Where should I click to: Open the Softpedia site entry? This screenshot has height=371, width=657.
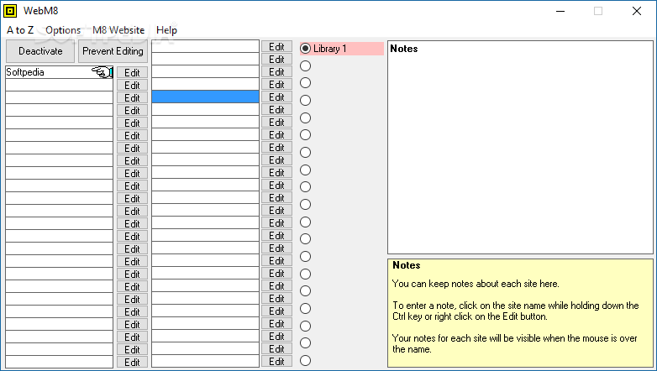tap(59, 72)
